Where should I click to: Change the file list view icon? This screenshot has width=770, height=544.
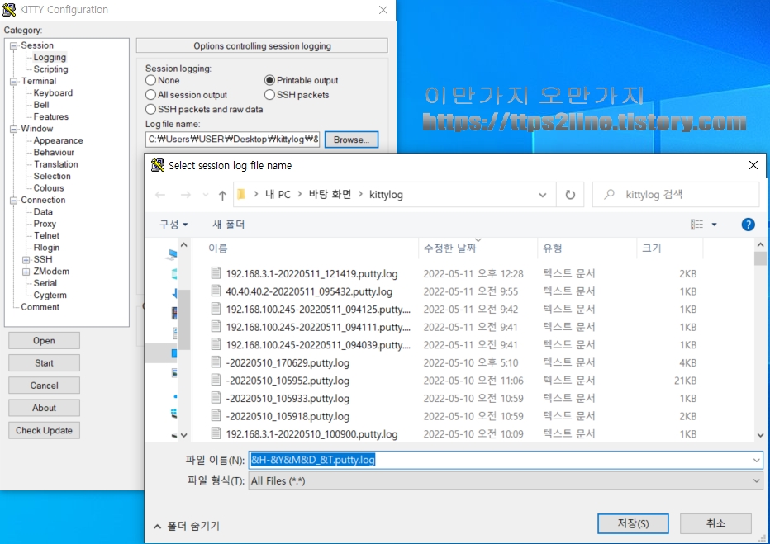(x=696, y=225)
